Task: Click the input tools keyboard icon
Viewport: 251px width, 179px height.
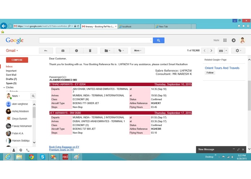Action: pyautogui.click(x=221, y=51)
